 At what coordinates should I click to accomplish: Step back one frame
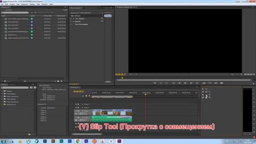[x=180, y=83]
